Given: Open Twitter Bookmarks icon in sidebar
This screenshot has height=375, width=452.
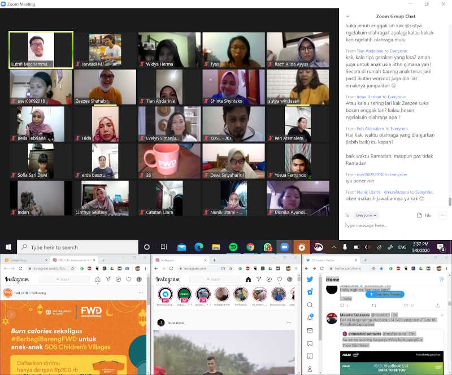Looking at the screenshot, I should (310, 343).
